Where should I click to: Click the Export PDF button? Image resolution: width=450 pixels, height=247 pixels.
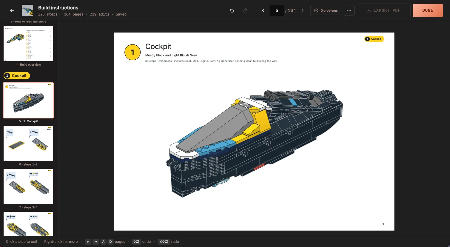pos(383,10)
